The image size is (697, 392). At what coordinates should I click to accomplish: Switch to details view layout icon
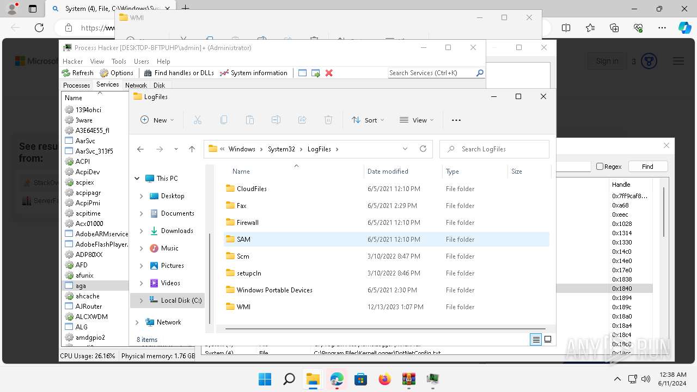536,339
